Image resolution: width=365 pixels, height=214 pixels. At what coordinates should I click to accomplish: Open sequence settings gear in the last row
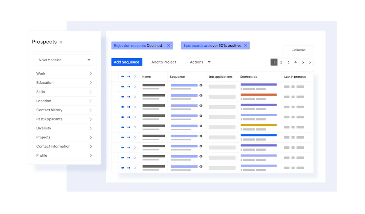[201, 167]
